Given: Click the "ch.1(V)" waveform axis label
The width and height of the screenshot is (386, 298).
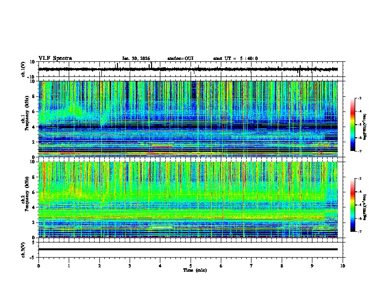Looking at the screenshot, I should 23,69.
